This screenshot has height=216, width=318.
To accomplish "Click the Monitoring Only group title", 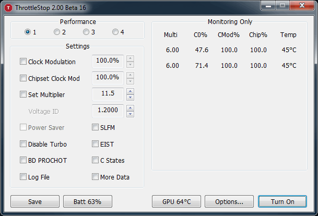I will coord(230,22).
